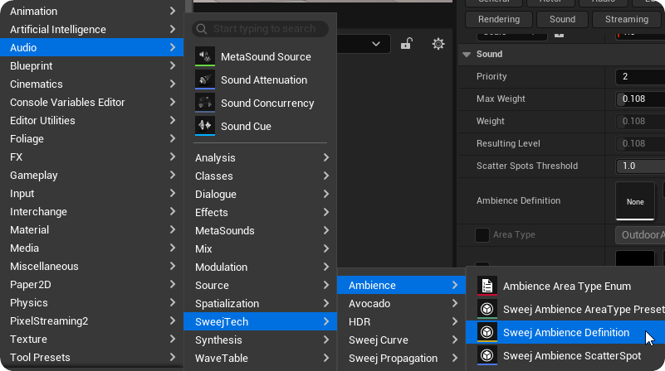Open the Media submenu

pos(91,248)
